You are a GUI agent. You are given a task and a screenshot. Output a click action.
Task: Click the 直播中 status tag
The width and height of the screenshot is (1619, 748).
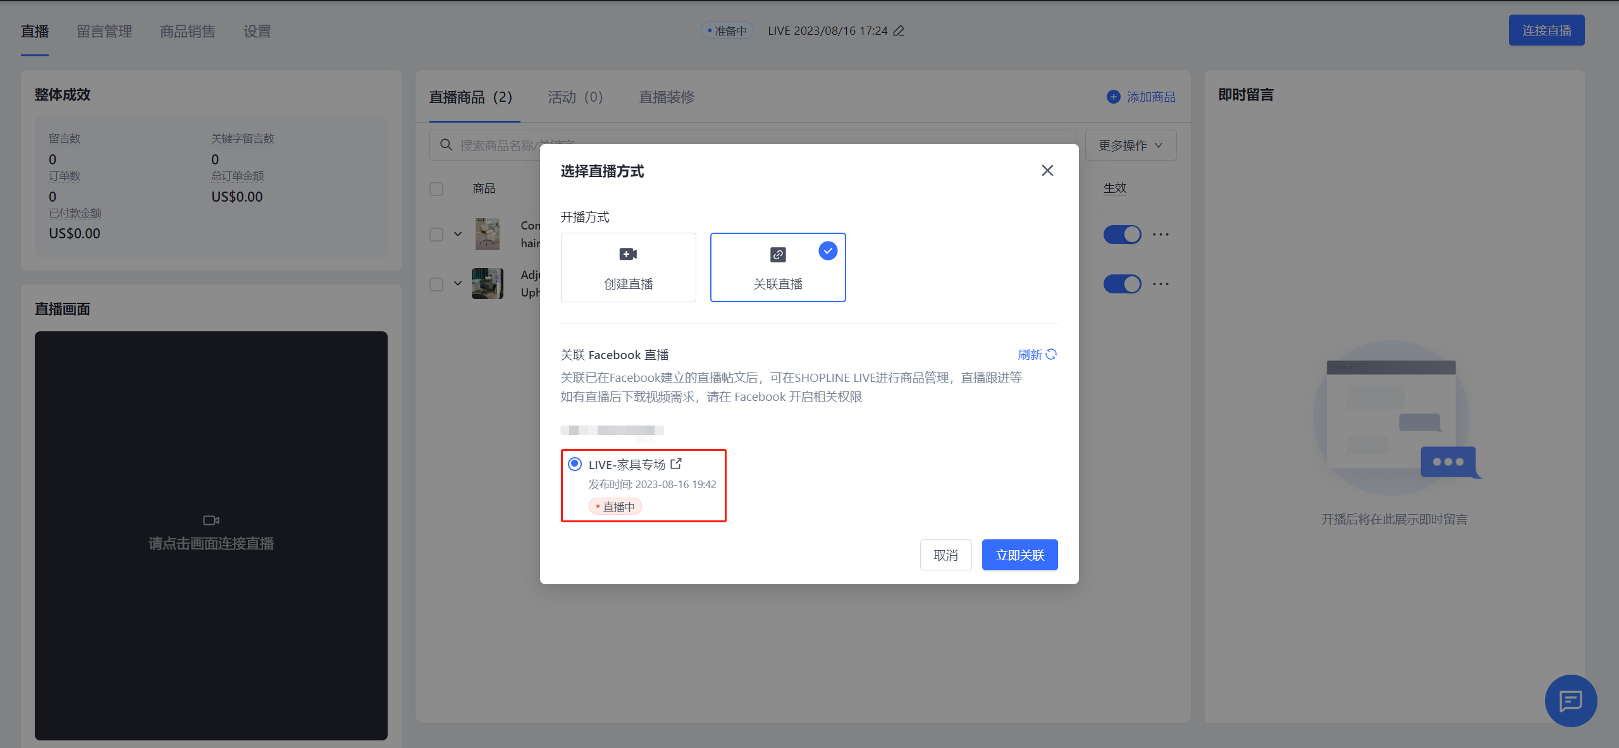tap(615, 506)
